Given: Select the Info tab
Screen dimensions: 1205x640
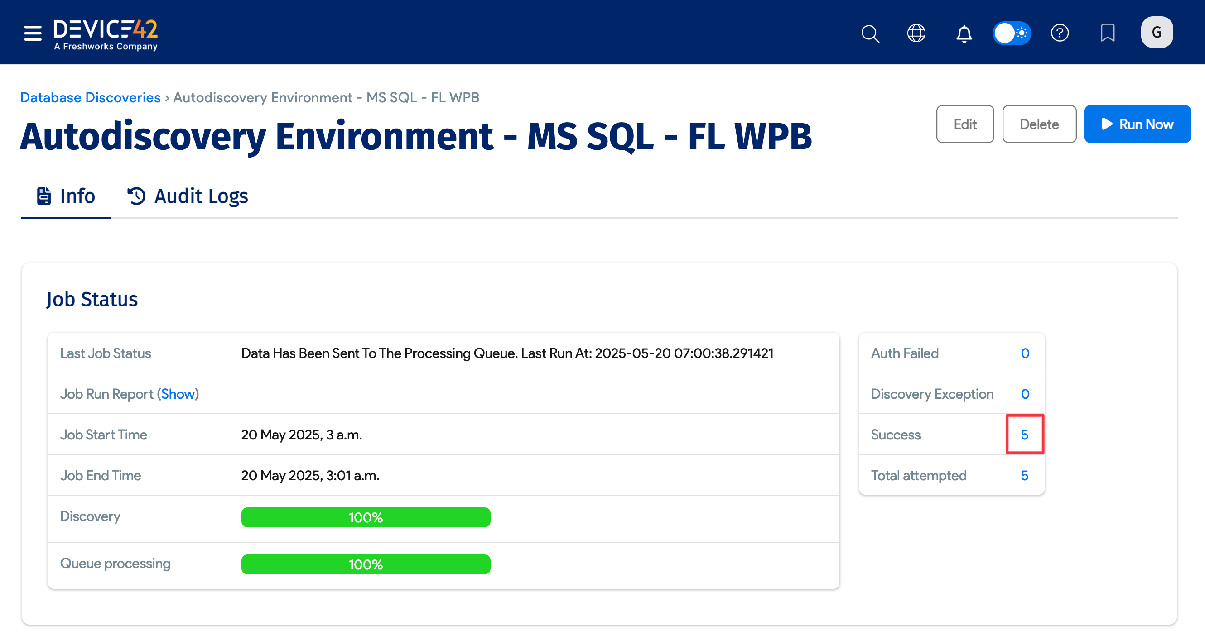Looking at the screenshot, I should point(66,196).
